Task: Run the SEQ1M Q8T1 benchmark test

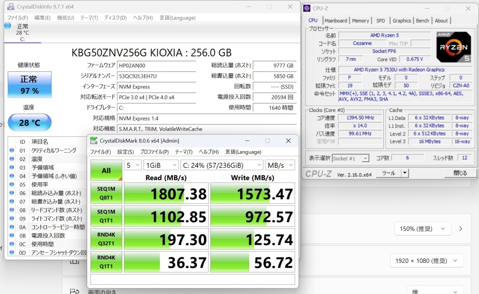Action: click(x=106, y=193)
